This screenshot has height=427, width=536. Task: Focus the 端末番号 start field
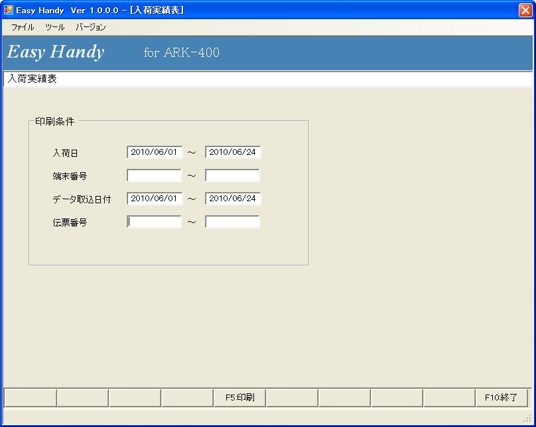[154, 175]
